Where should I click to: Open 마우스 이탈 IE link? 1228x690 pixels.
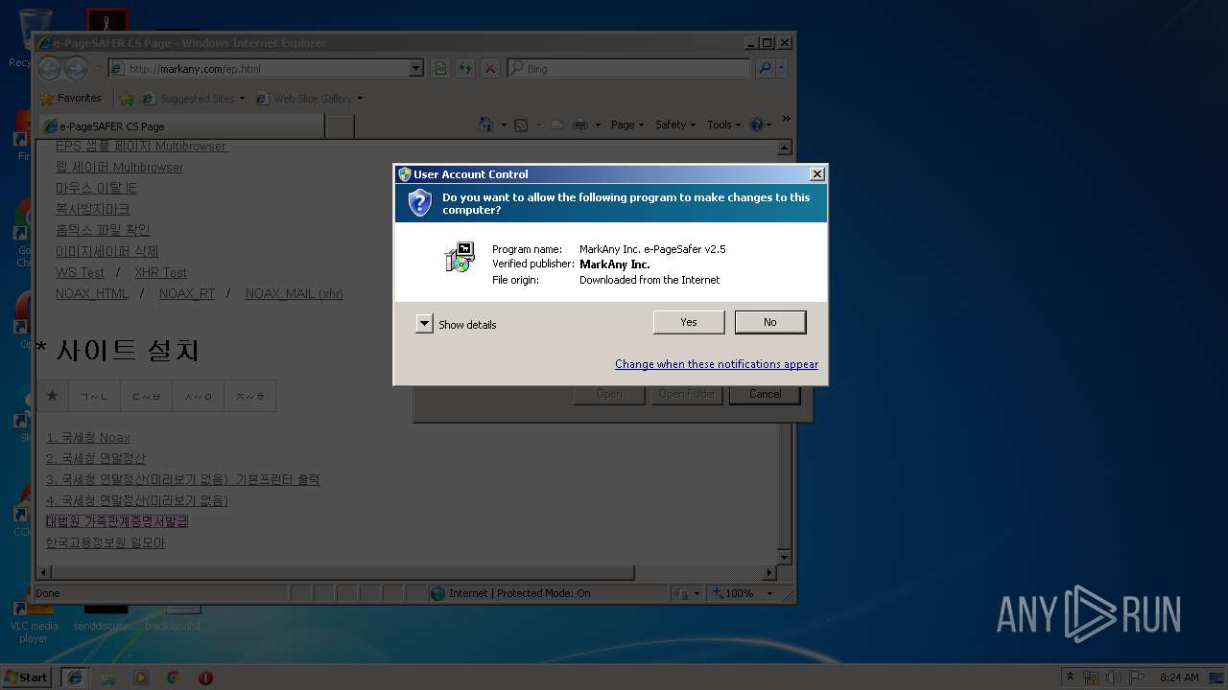pos(96,188)
